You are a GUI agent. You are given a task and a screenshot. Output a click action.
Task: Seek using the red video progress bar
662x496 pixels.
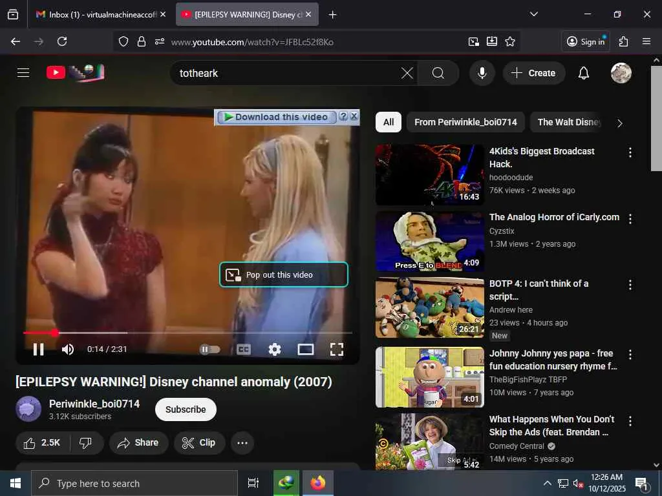187,333
